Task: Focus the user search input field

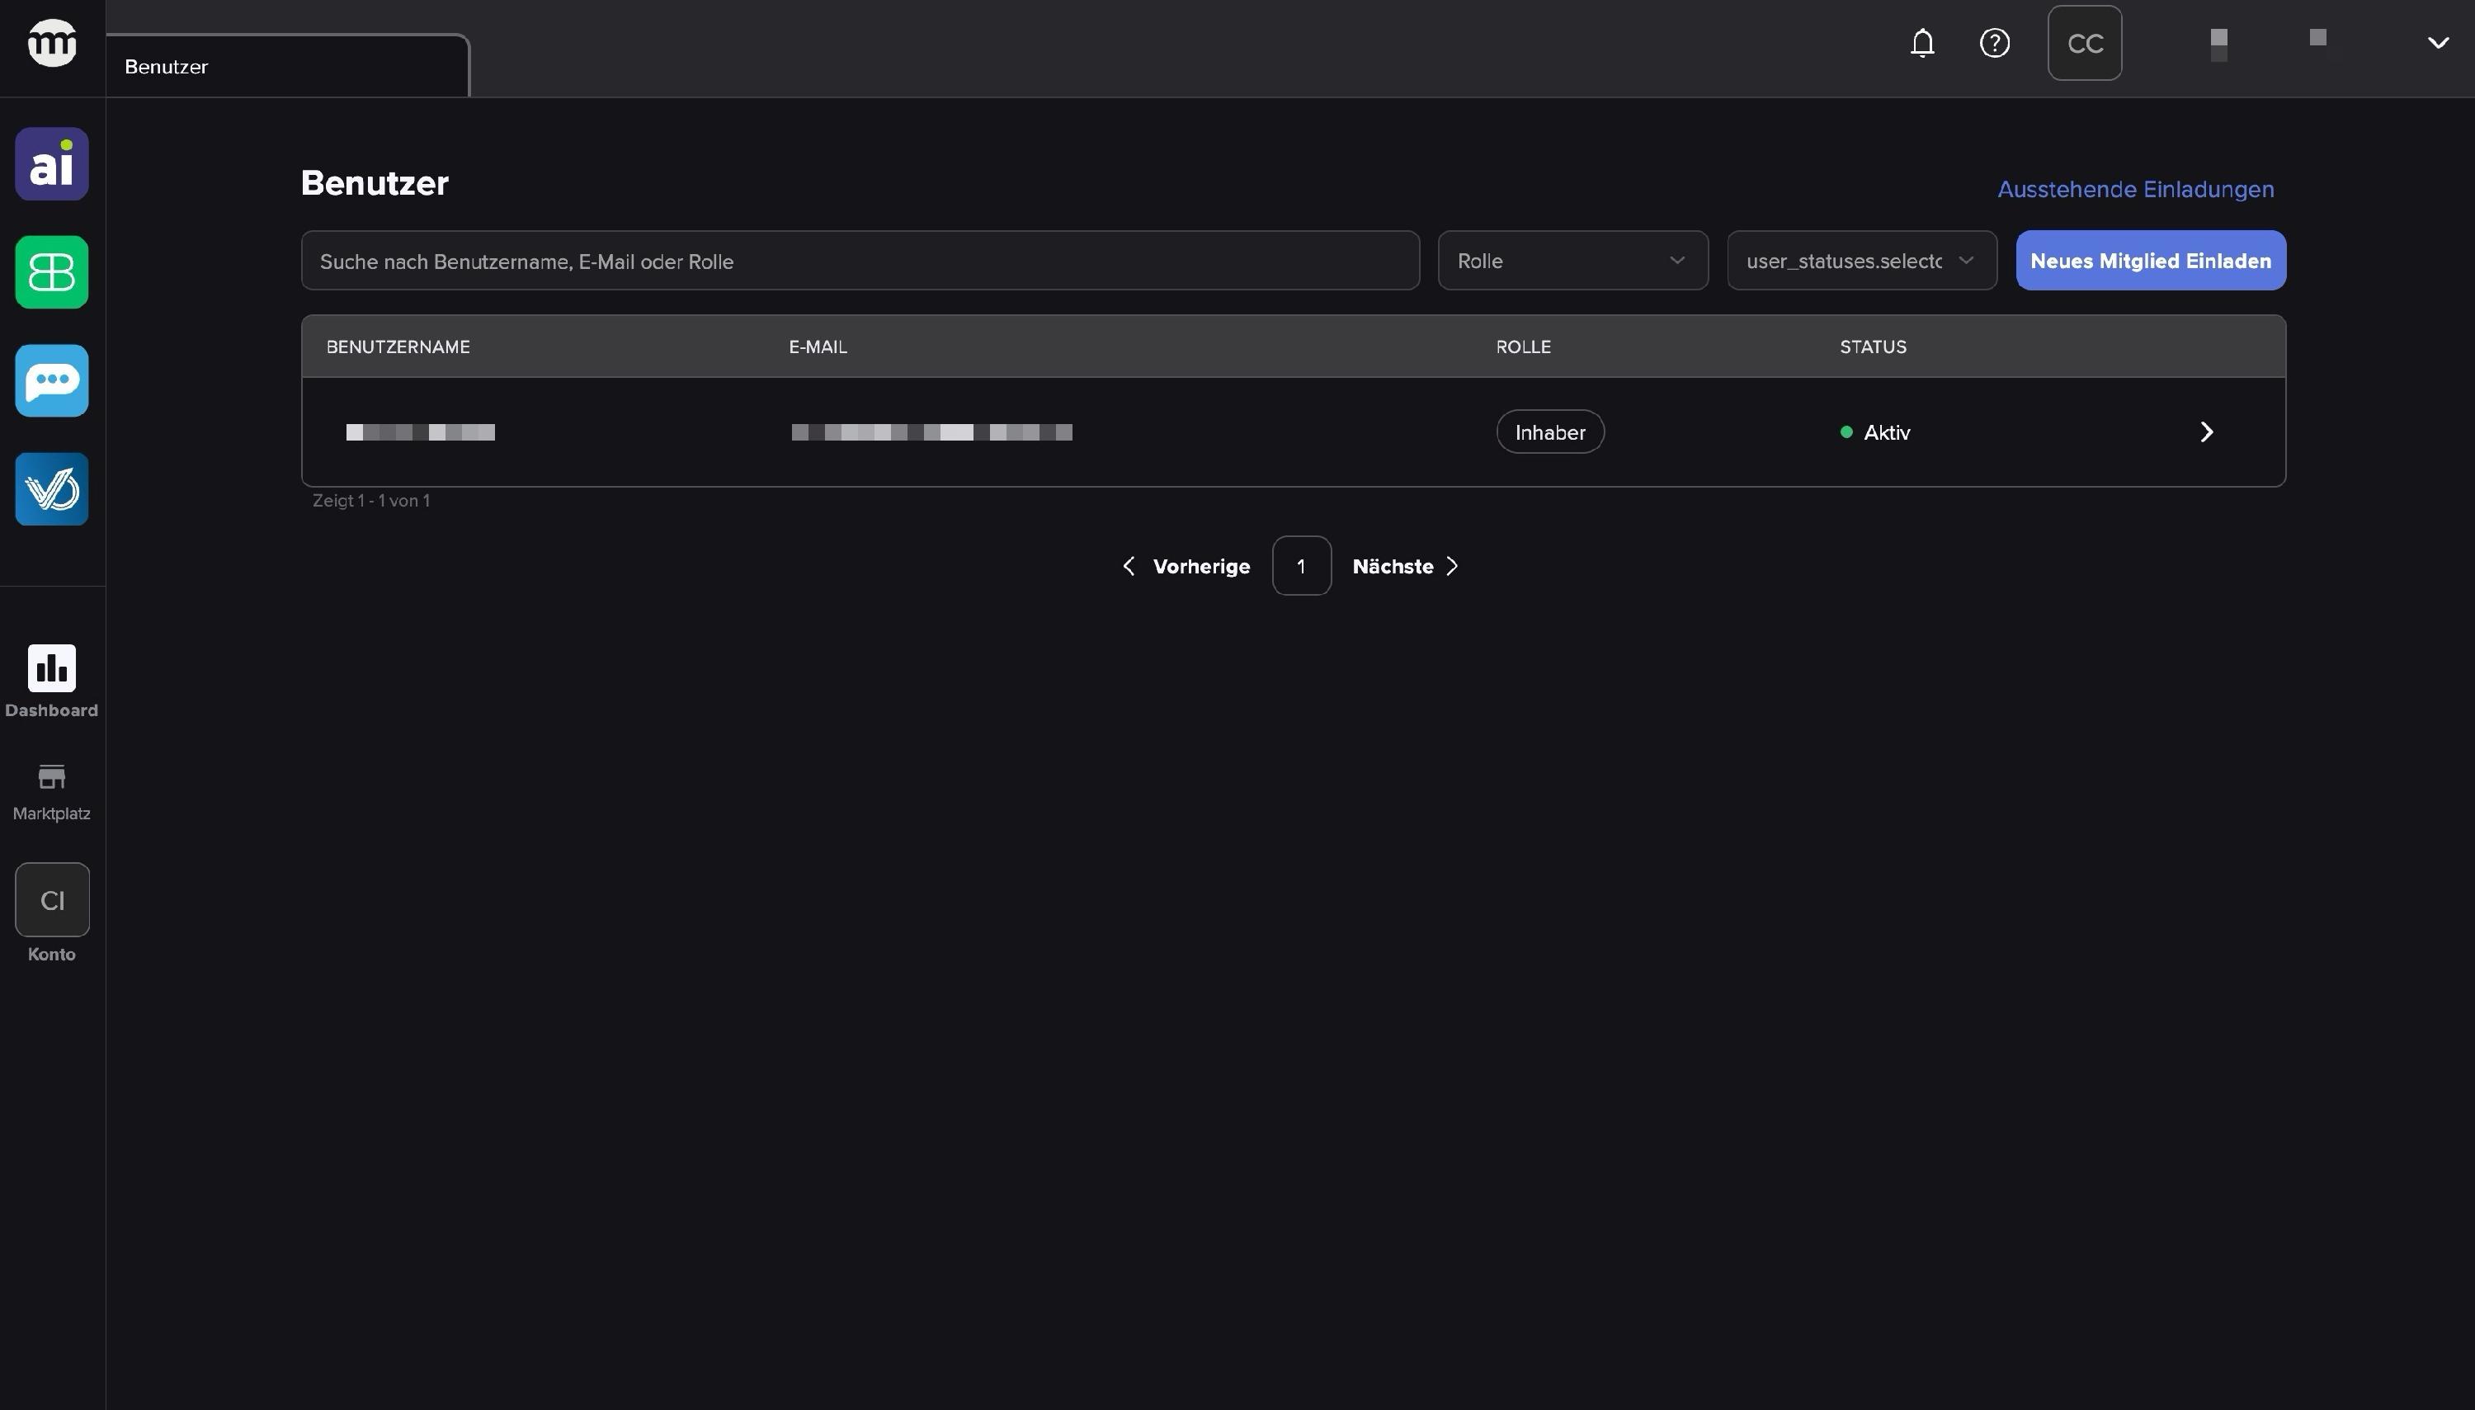Action: coord(859,261)
